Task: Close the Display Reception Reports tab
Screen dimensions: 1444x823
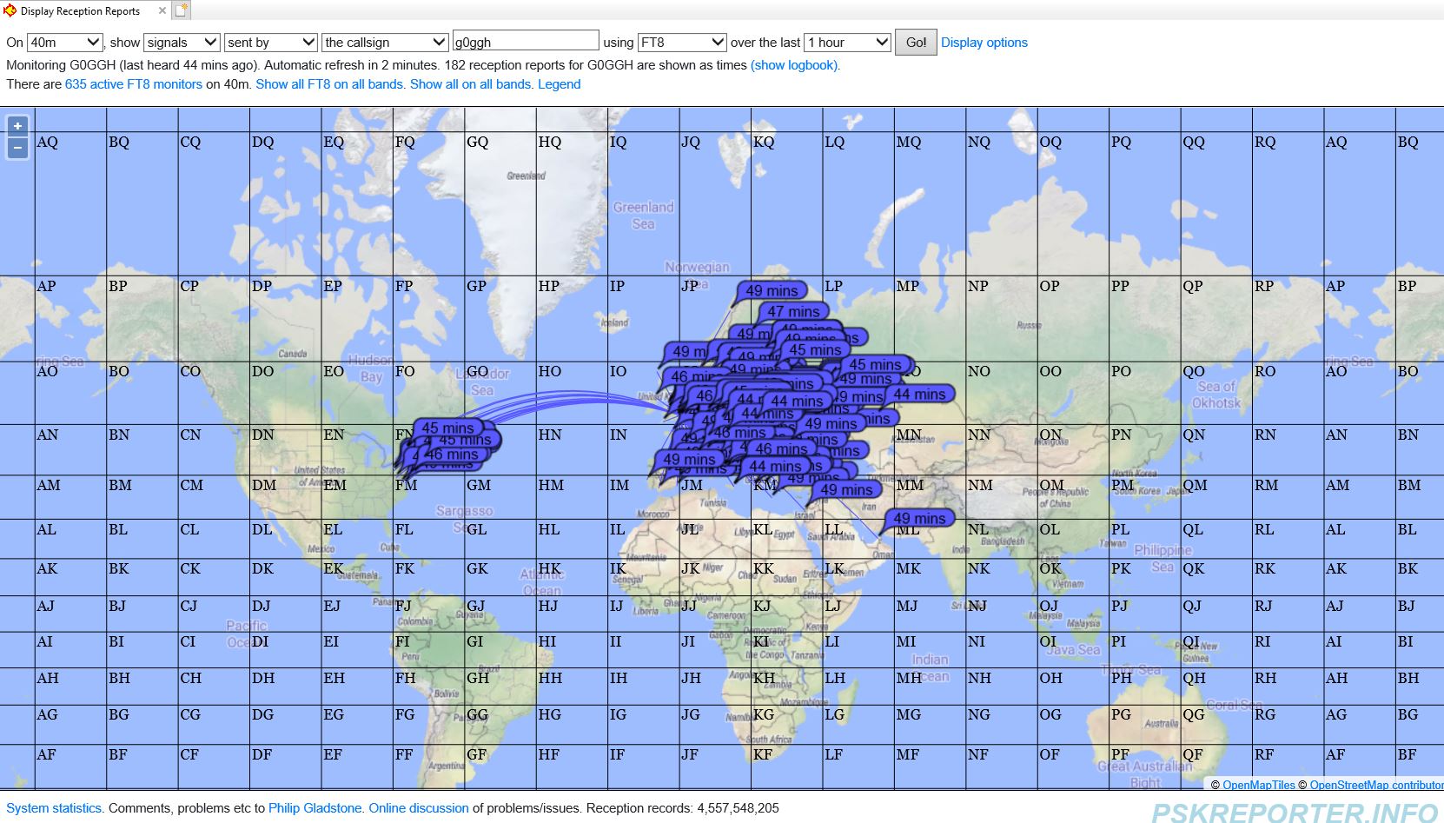Action: [x=162, y=11]
